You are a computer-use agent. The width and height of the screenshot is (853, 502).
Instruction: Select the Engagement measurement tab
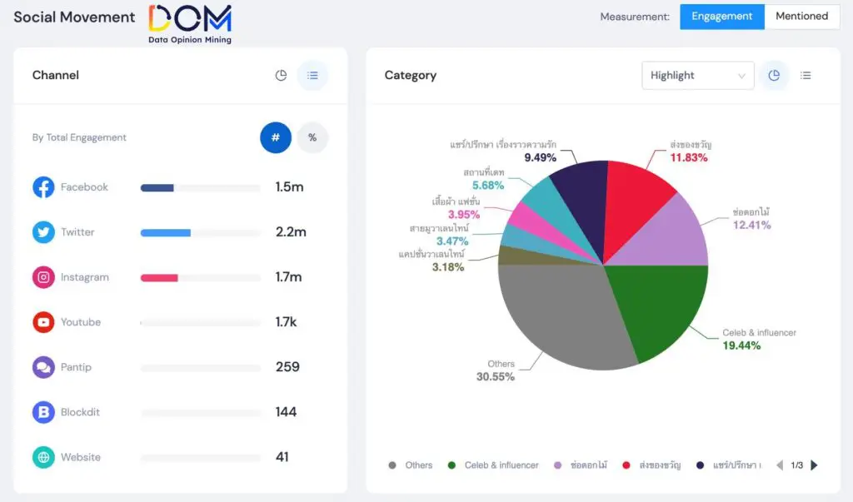[x=721, y=17]
